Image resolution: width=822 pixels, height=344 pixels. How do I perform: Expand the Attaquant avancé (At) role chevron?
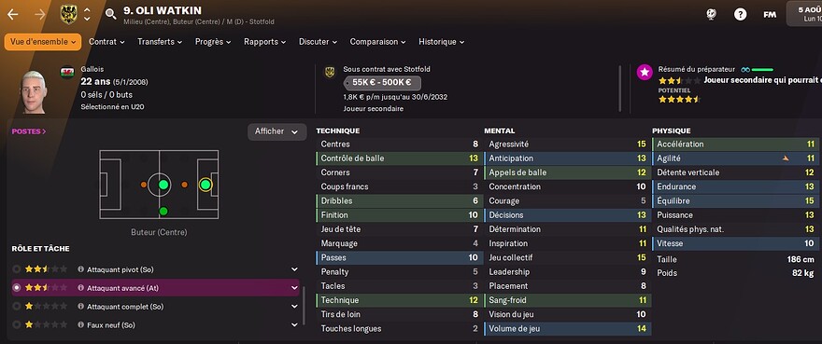pos(294,288)
